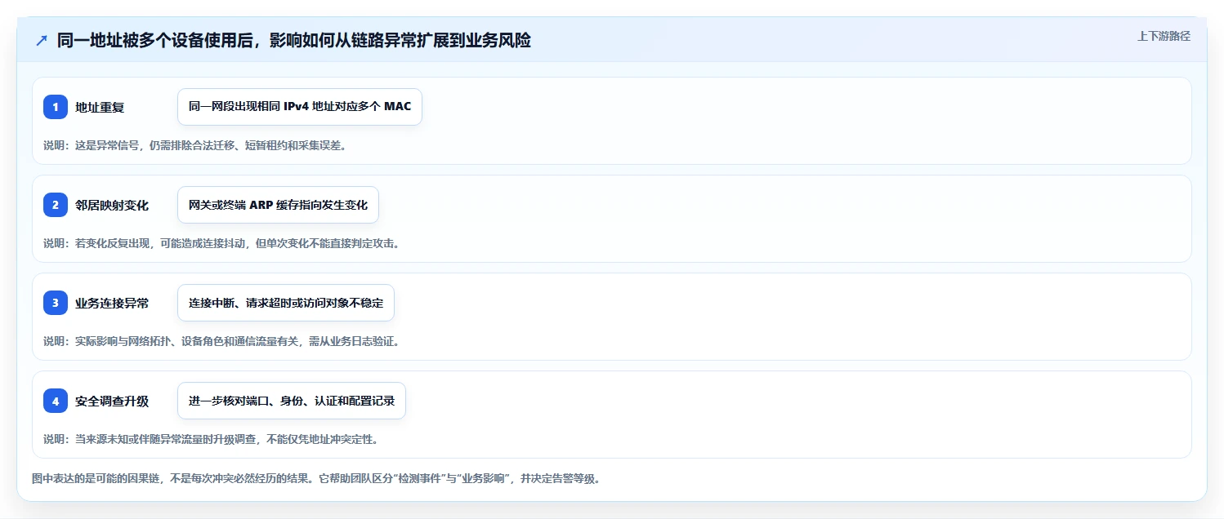This screenshot has height=519, width=1224.
Task: Click the arrow icon beside the title
Action: coord(42,41)
